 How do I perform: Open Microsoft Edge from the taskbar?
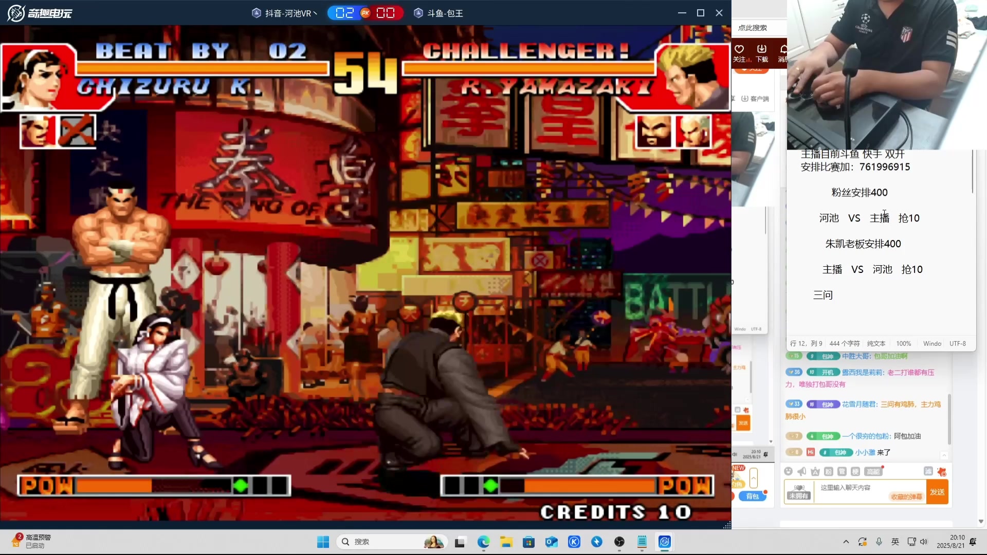(483, 542)
